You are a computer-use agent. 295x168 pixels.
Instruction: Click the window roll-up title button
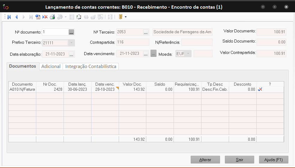(x=275, y=7)
